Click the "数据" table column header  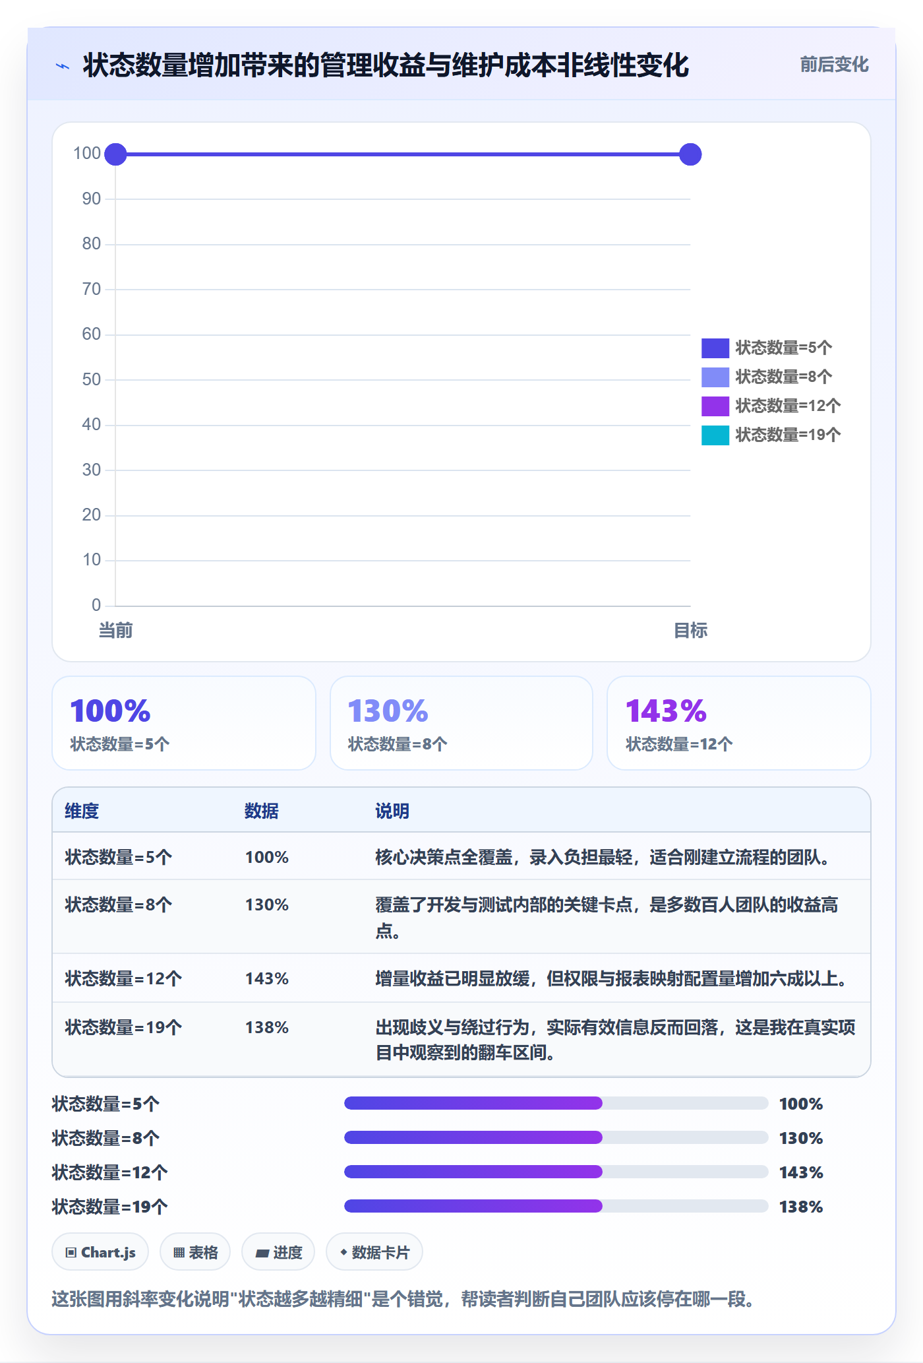(x=262, y=811)
